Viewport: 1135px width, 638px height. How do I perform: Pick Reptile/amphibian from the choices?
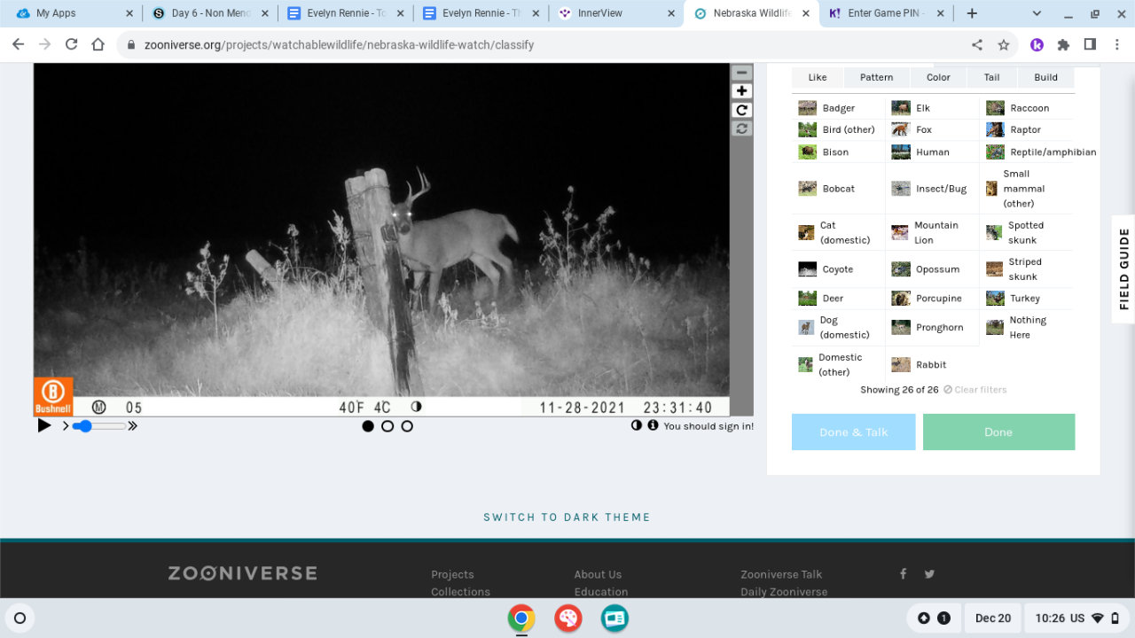[x=1039, y=152]
